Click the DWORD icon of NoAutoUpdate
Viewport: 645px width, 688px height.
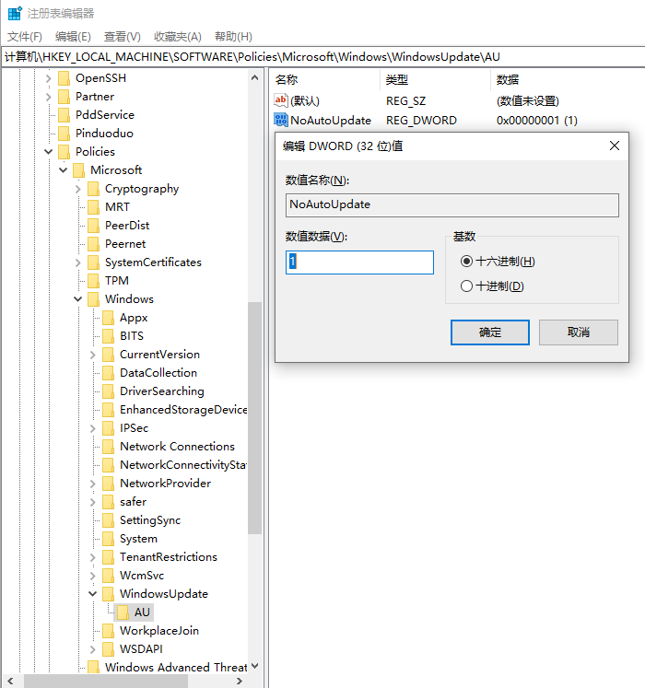(280, 120)
